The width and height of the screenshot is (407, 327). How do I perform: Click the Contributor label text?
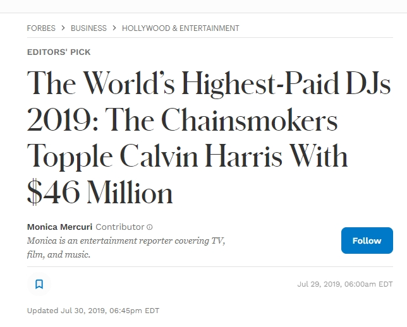coord(120,227)
